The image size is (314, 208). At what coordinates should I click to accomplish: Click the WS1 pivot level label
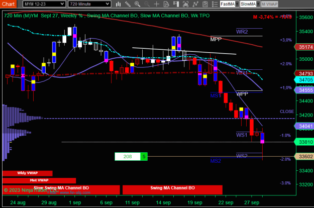click(x=242, y=135)
